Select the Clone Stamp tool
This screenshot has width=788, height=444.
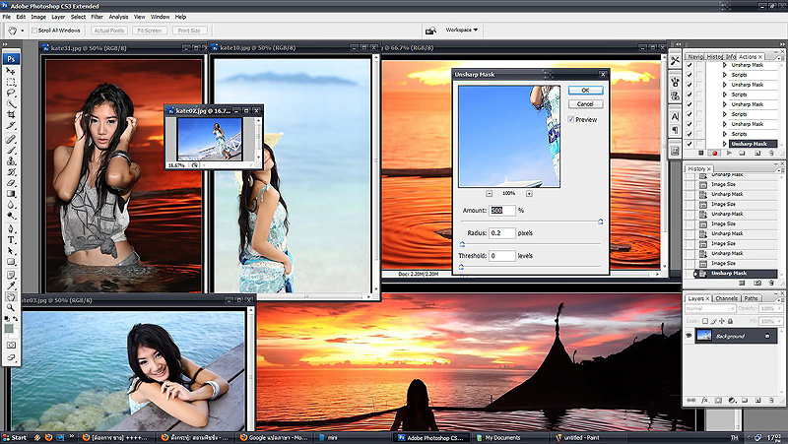coord(11,161)
